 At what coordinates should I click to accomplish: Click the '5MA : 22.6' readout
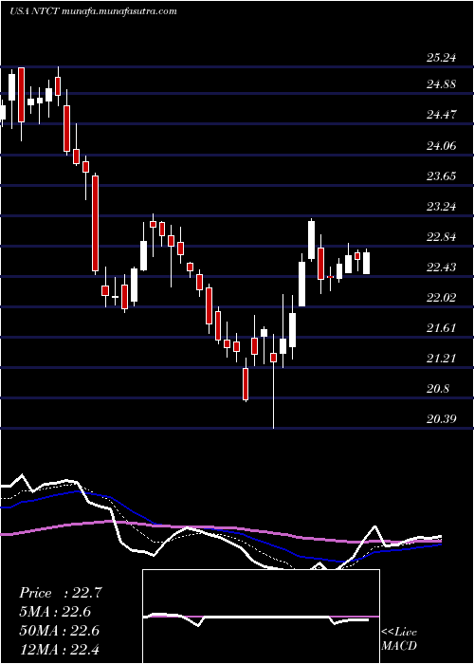[55, 612]
